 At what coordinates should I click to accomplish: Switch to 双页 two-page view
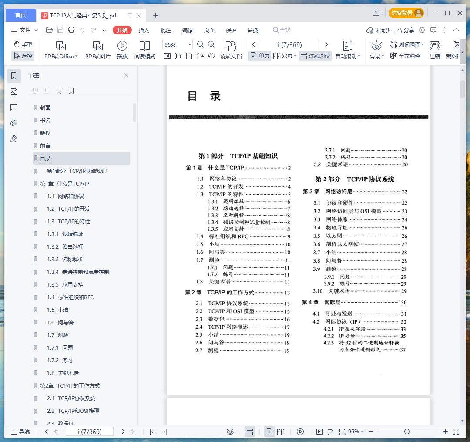click(x=285, y=56)
